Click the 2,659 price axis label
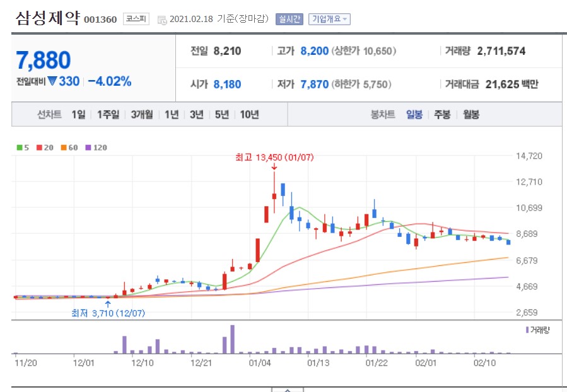The image size is (567, 392). 527,312
